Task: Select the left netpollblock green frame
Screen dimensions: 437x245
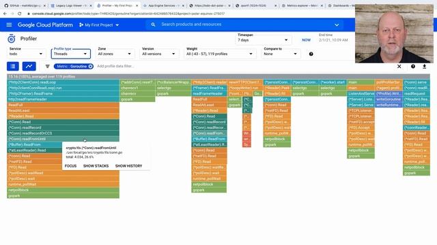Action: click(64, 190)
